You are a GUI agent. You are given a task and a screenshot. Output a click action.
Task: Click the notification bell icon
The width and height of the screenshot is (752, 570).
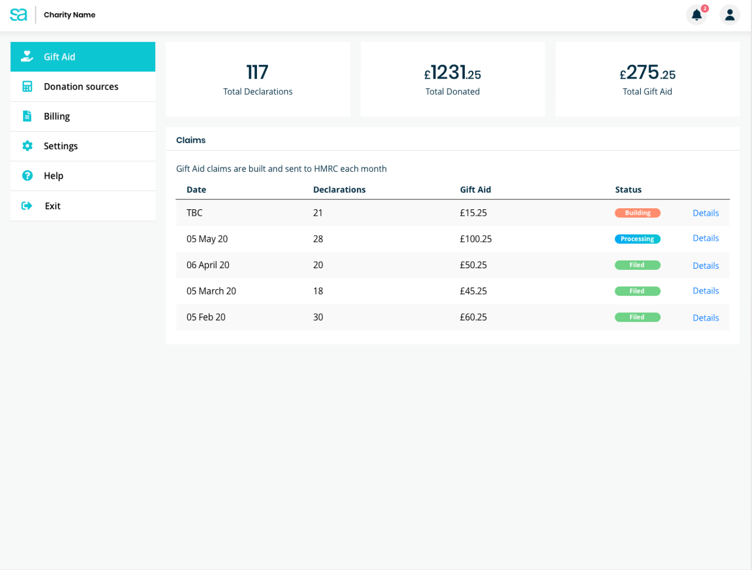pyautogui.click(x=696, y=15)
